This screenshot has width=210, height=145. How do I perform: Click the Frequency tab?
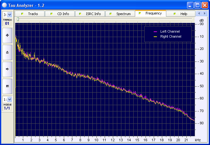(150, 13)
